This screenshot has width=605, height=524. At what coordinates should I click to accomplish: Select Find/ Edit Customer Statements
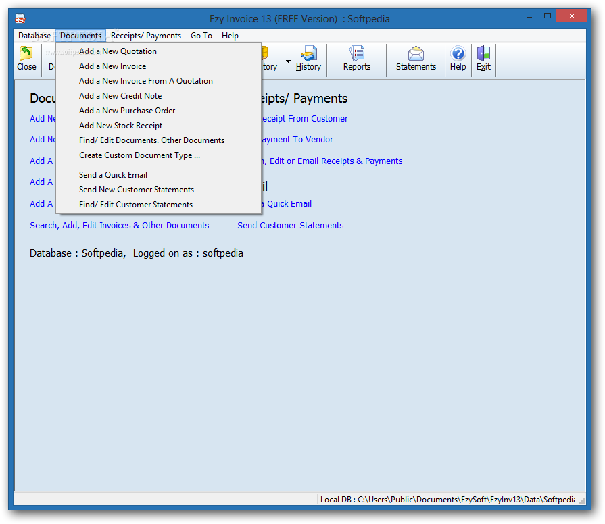pyautogui.click(x=159, y=205)
